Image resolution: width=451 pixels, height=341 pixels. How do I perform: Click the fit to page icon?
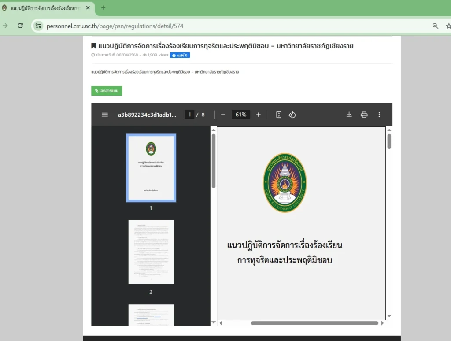(279, 115)
